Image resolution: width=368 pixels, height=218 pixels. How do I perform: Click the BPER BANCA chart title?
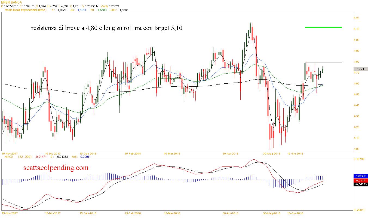11,2
